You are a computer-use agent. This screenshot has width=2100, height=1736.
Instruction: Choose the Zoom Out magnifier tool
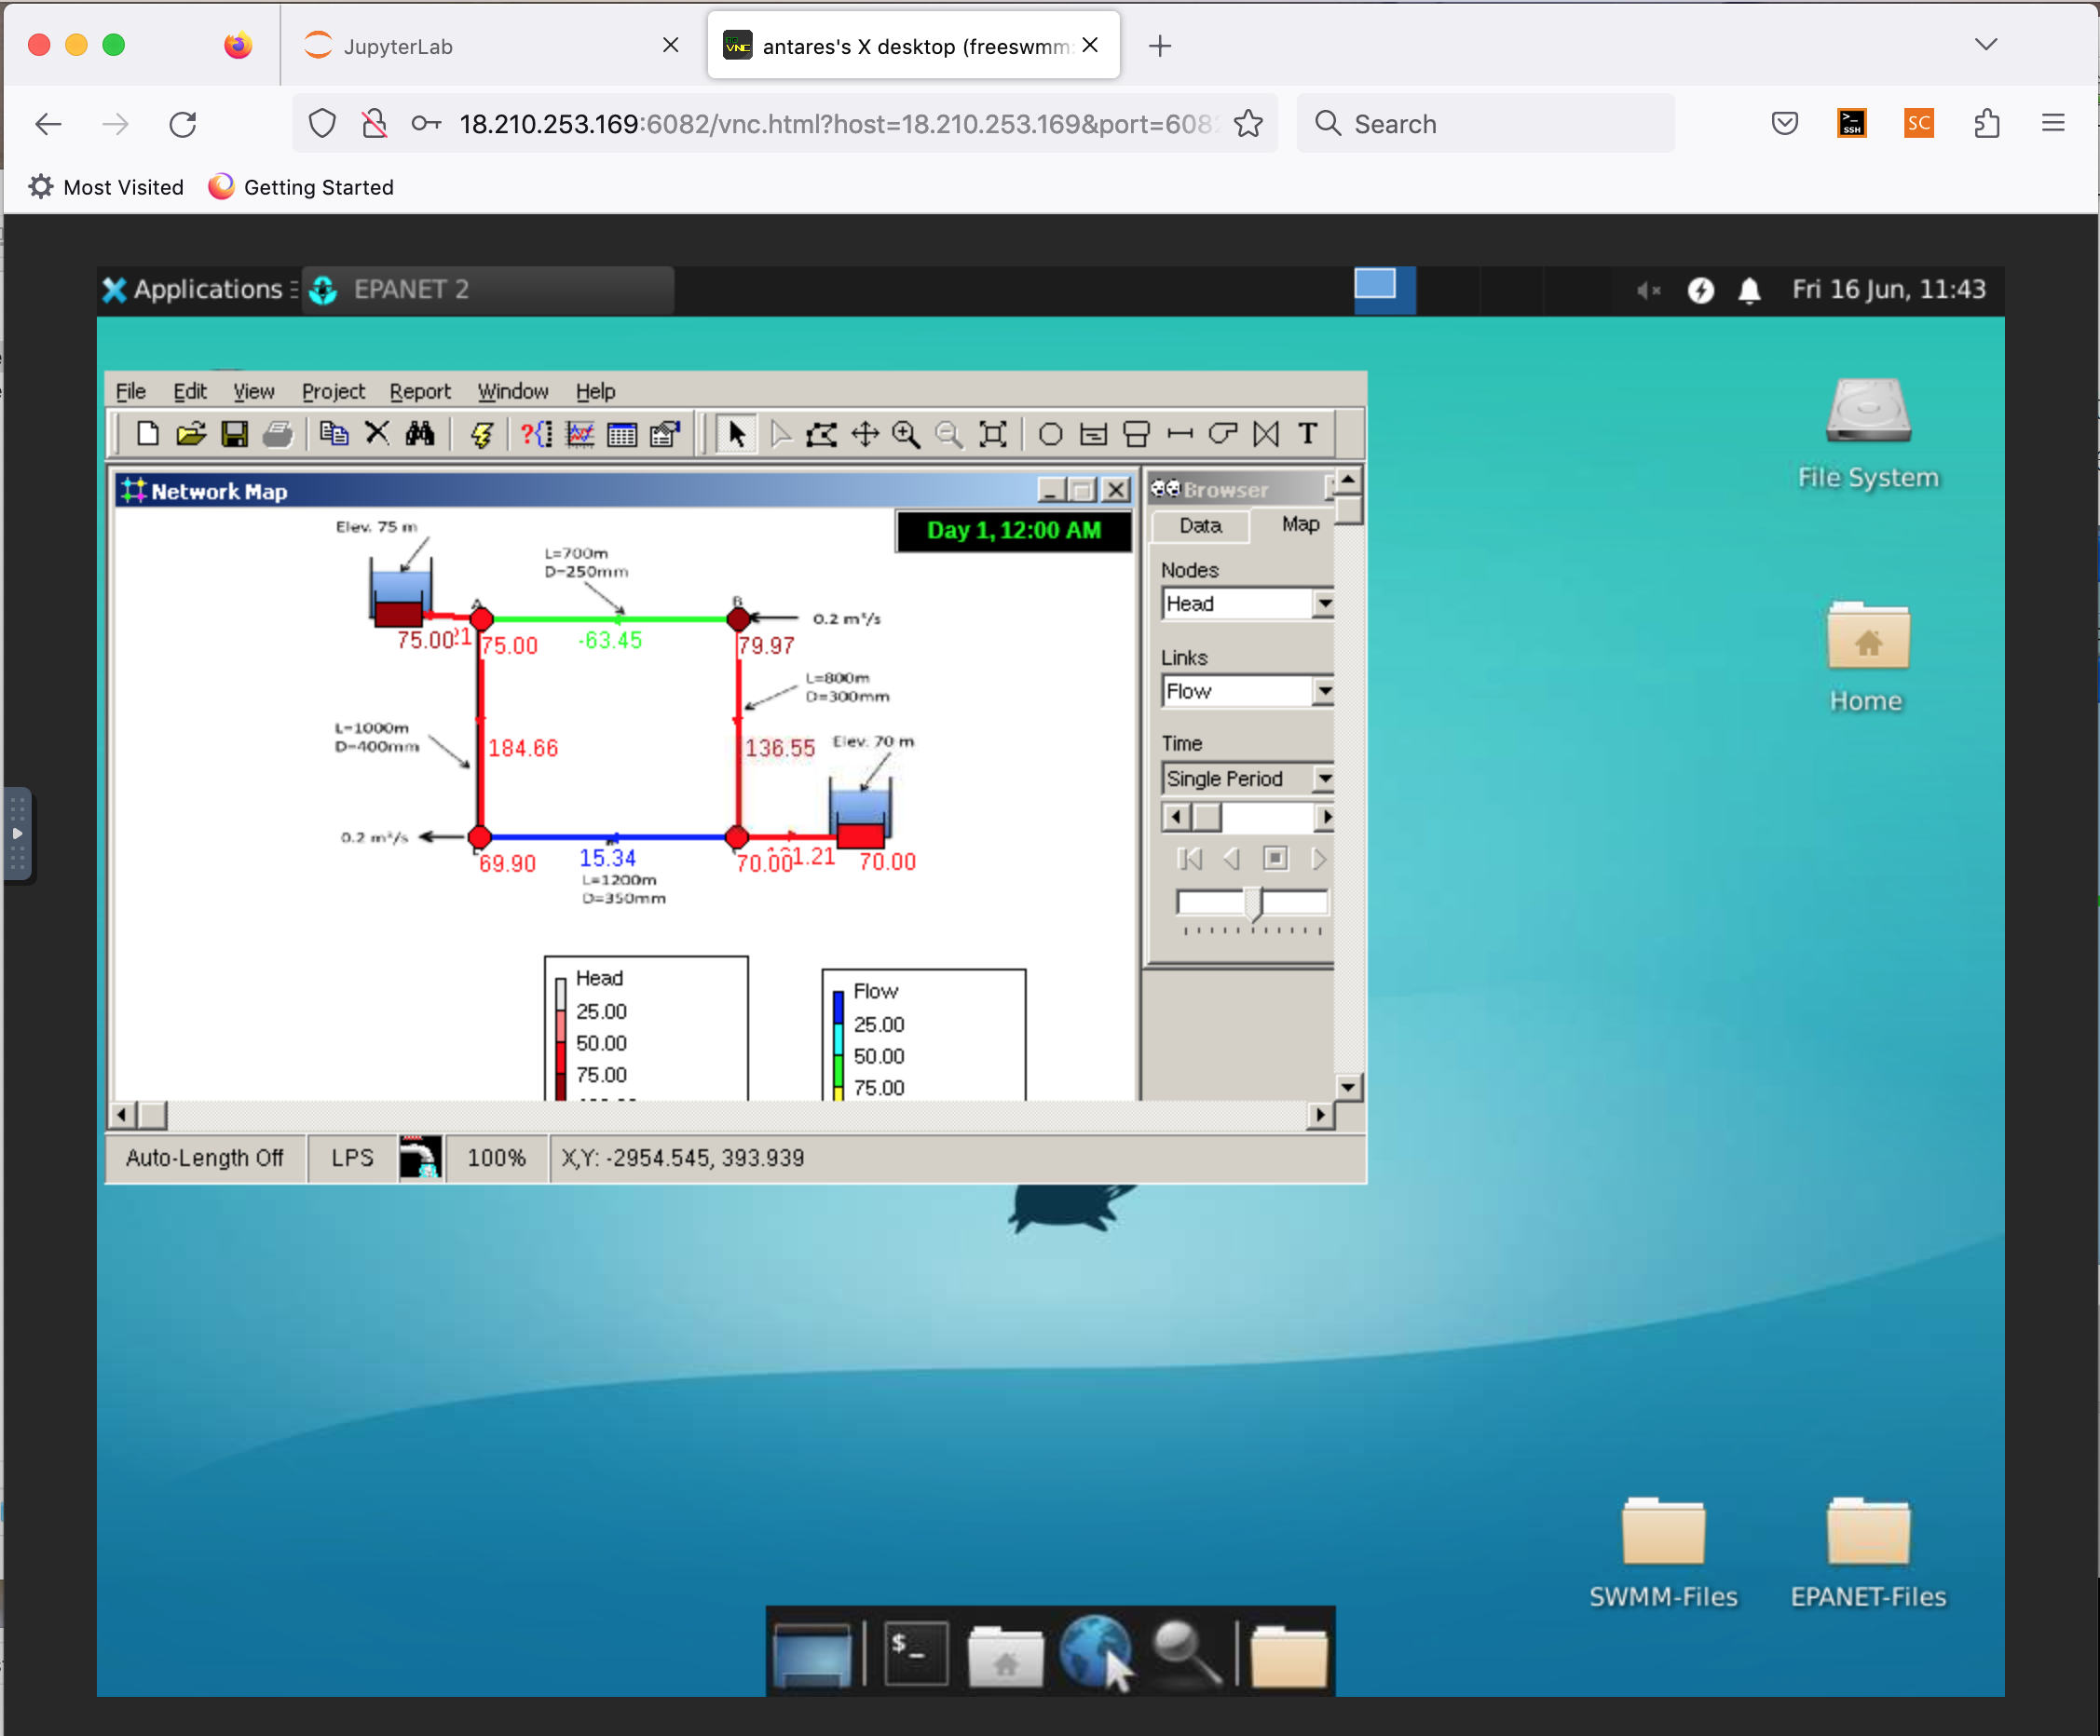[949, 434]
